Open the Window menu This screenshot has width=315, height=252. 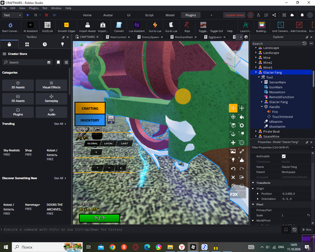coord(56,8)
